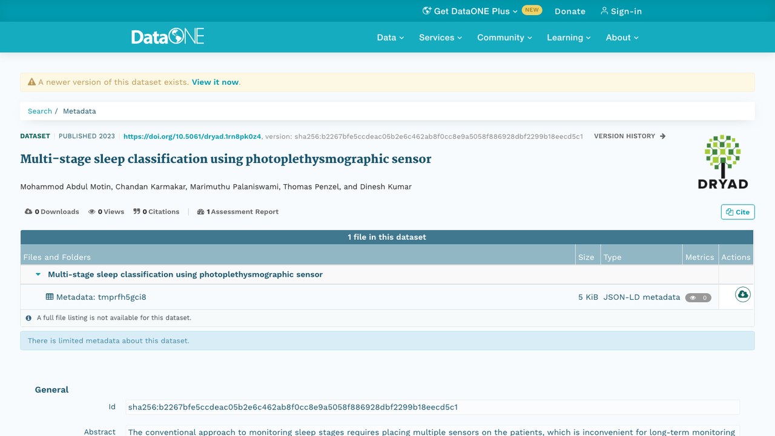Open the dataset DOI link

click(193, 136)
